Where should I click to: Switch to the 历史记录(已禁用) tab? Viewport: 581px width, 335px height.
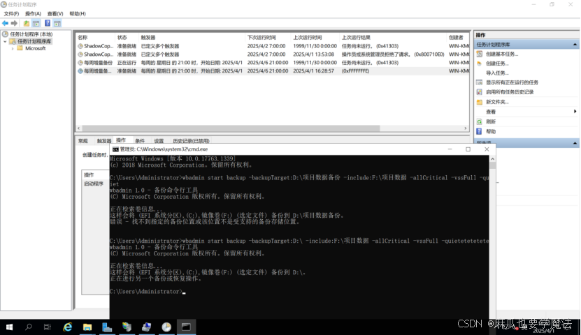(x=191, y=141)
